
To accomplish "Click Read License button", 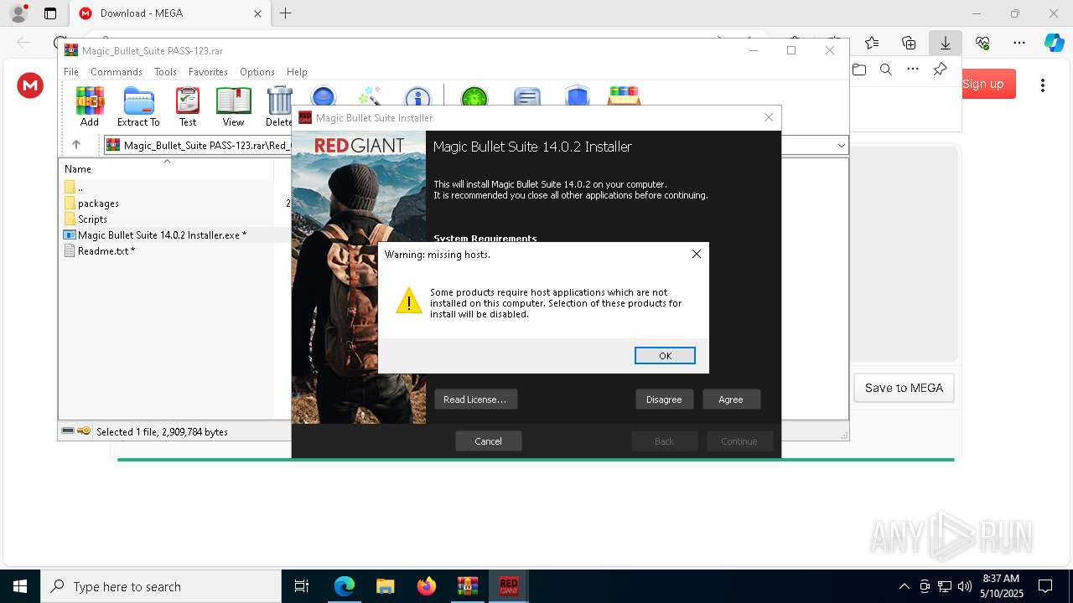I will [475, 399].
